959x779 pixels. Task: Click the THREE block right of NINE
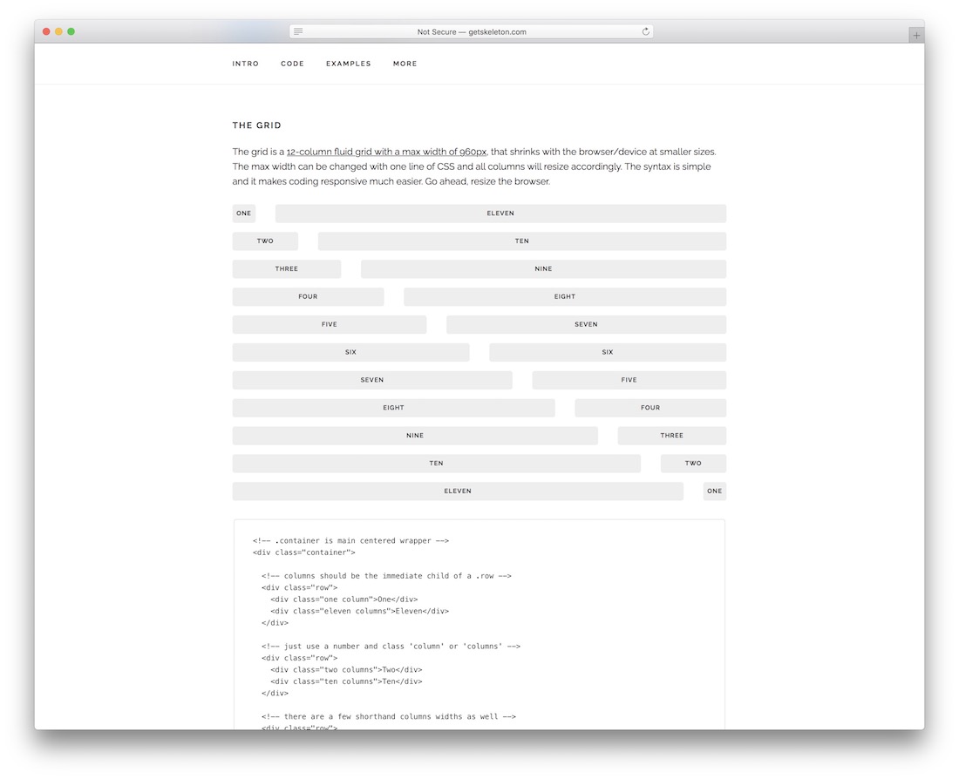671,436
